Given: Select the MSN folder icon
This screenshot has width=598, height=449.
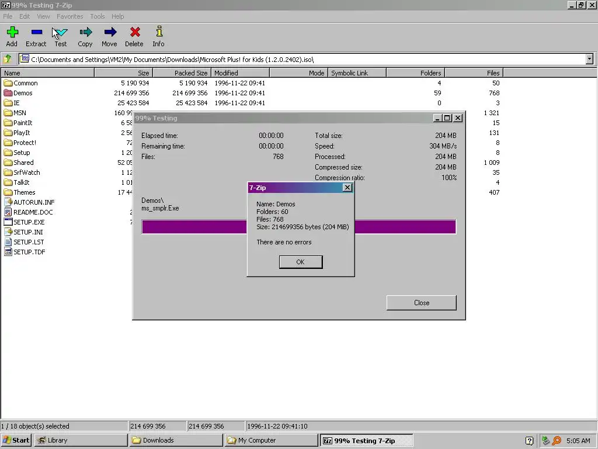Looking at the screenshot, I should click(8, 113).
